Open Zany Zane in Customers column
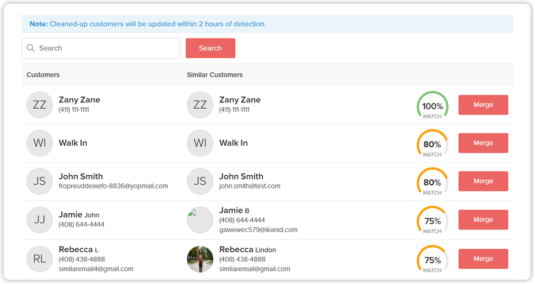535x284 pixels. 80,100
